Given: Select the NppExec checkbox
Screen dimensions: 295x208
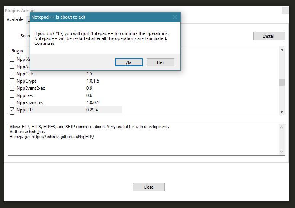Looking at the screenshot, I should point(12,95).
